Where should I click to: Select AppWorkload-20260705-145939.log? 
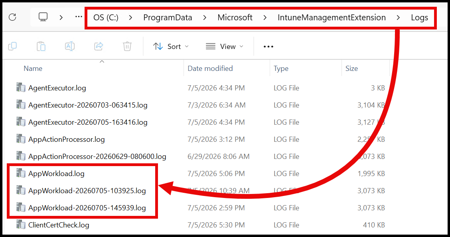87,208
